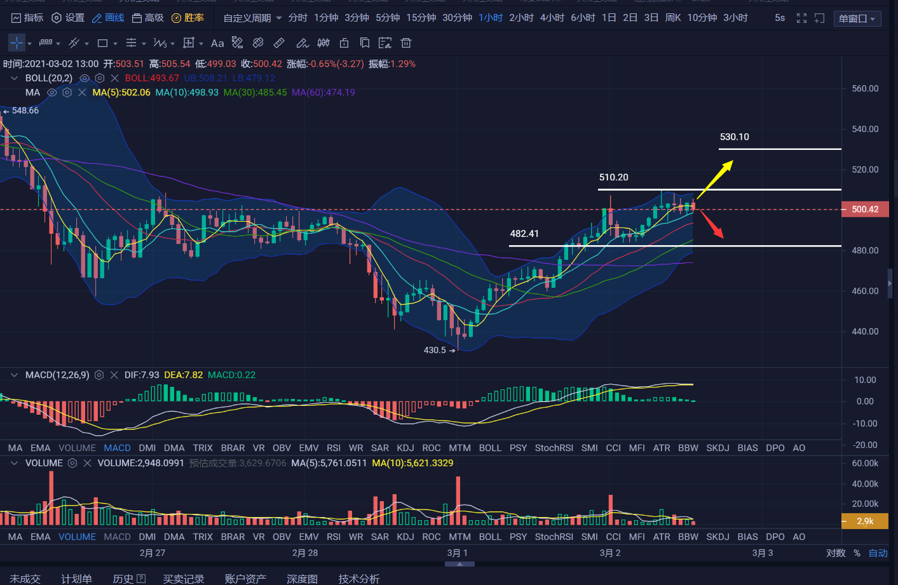898x585 pixels.
Task: Hide the MA indicator with eye icon
Action: click(52, 93)
